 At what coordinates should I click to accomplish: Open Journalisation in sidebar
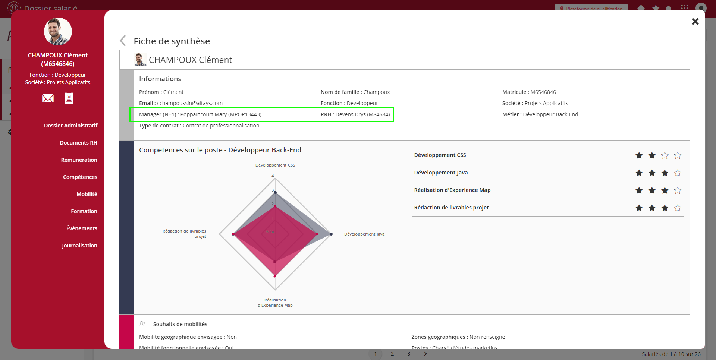click(79, 246)
